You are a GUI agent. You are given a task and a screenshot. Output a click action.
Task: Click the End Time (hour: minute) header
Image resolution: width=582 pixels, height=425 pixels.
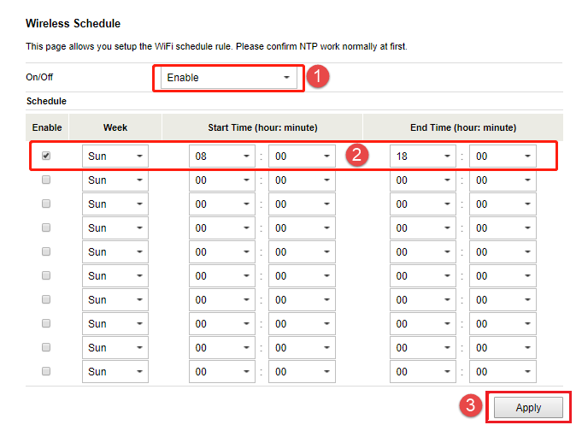tap(463, 127)
